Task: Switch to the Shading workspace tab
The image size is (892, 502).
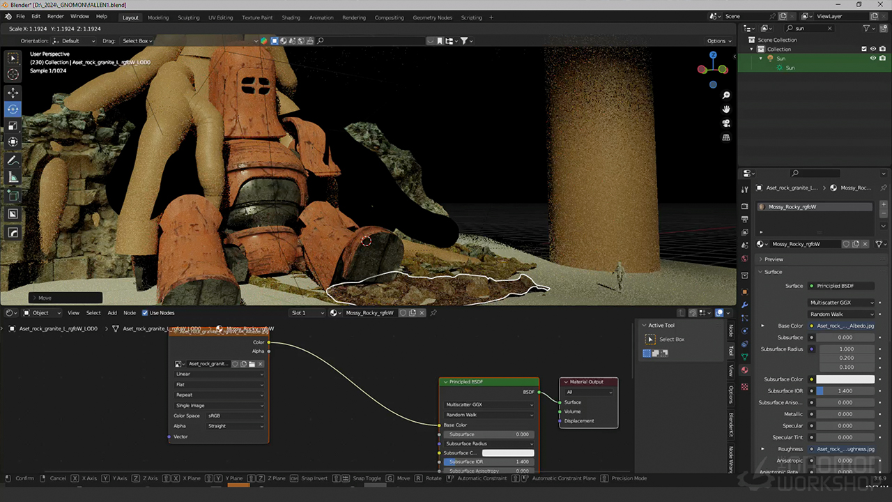Action: point(291,17)
